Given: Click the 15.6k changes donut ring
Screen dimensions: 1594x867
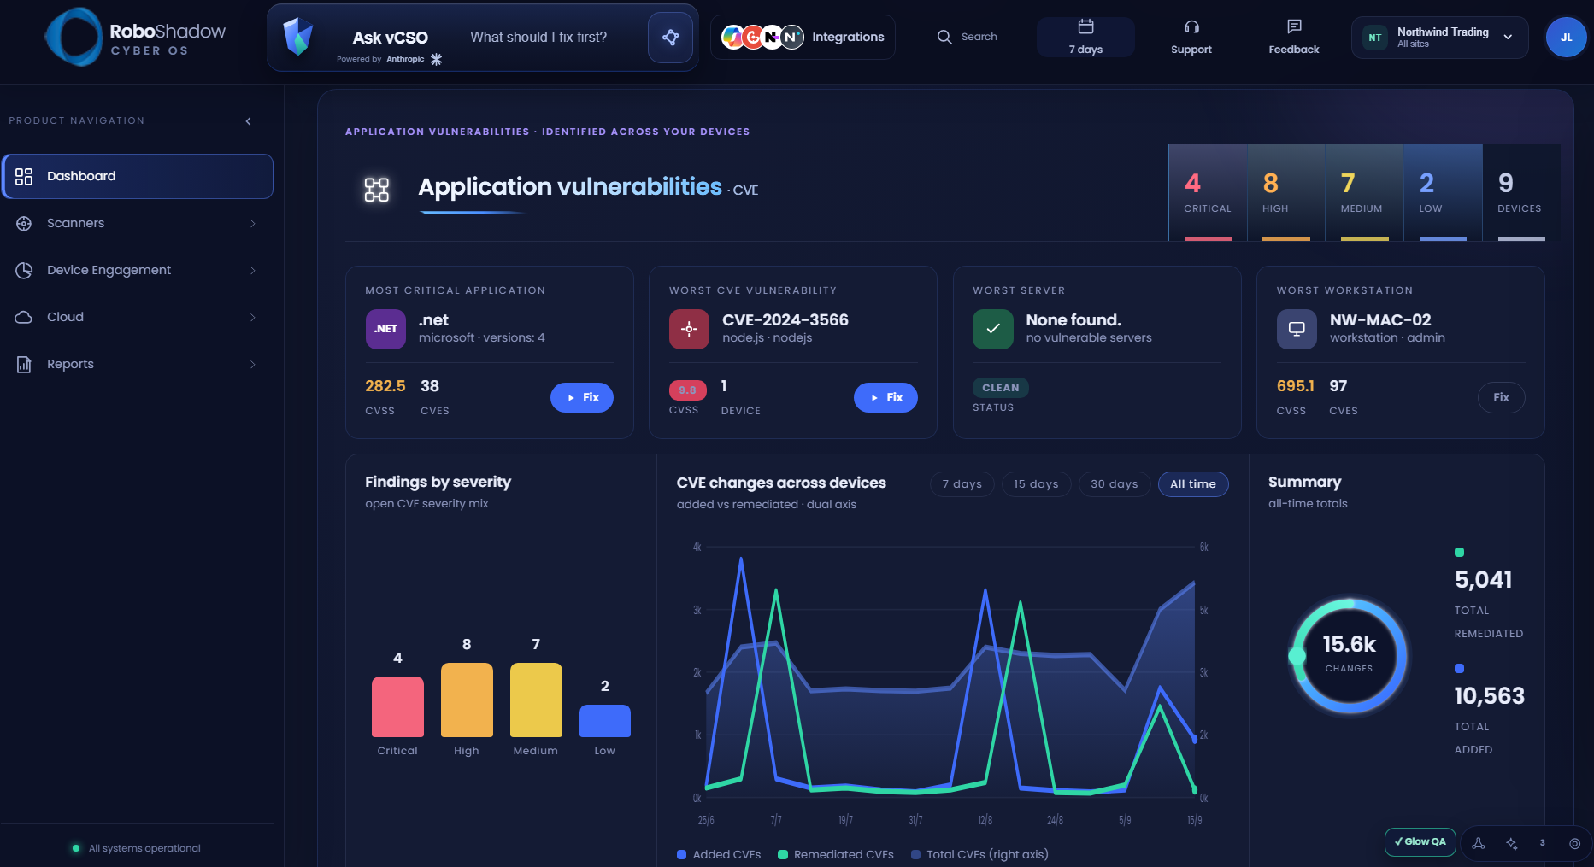Looking at the screenshot, I should 1349,656.
